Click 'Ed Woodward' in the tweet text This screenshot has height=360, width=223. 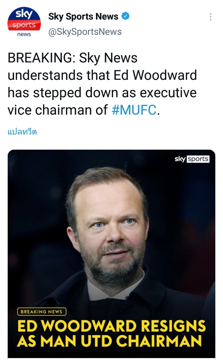point(161,75)
